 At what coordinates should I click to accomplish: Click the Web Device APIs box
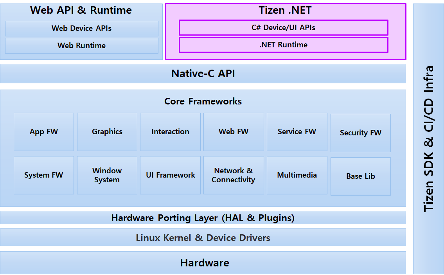pos(81,29)
